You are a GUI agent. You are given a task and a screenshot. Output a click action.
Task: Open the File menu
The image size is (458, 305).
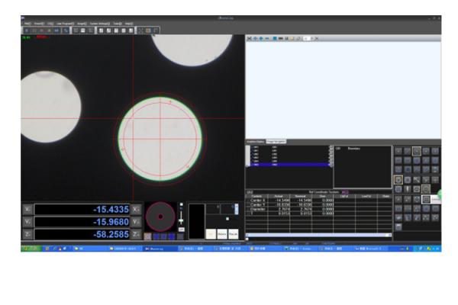(28, 24)
